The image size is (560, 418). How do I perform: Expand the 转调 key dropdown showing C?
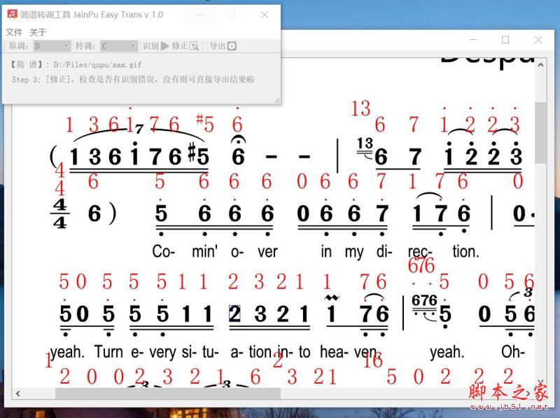[119, 46]
